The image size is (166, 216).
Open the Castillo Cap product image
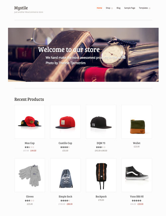click(65, 122)
